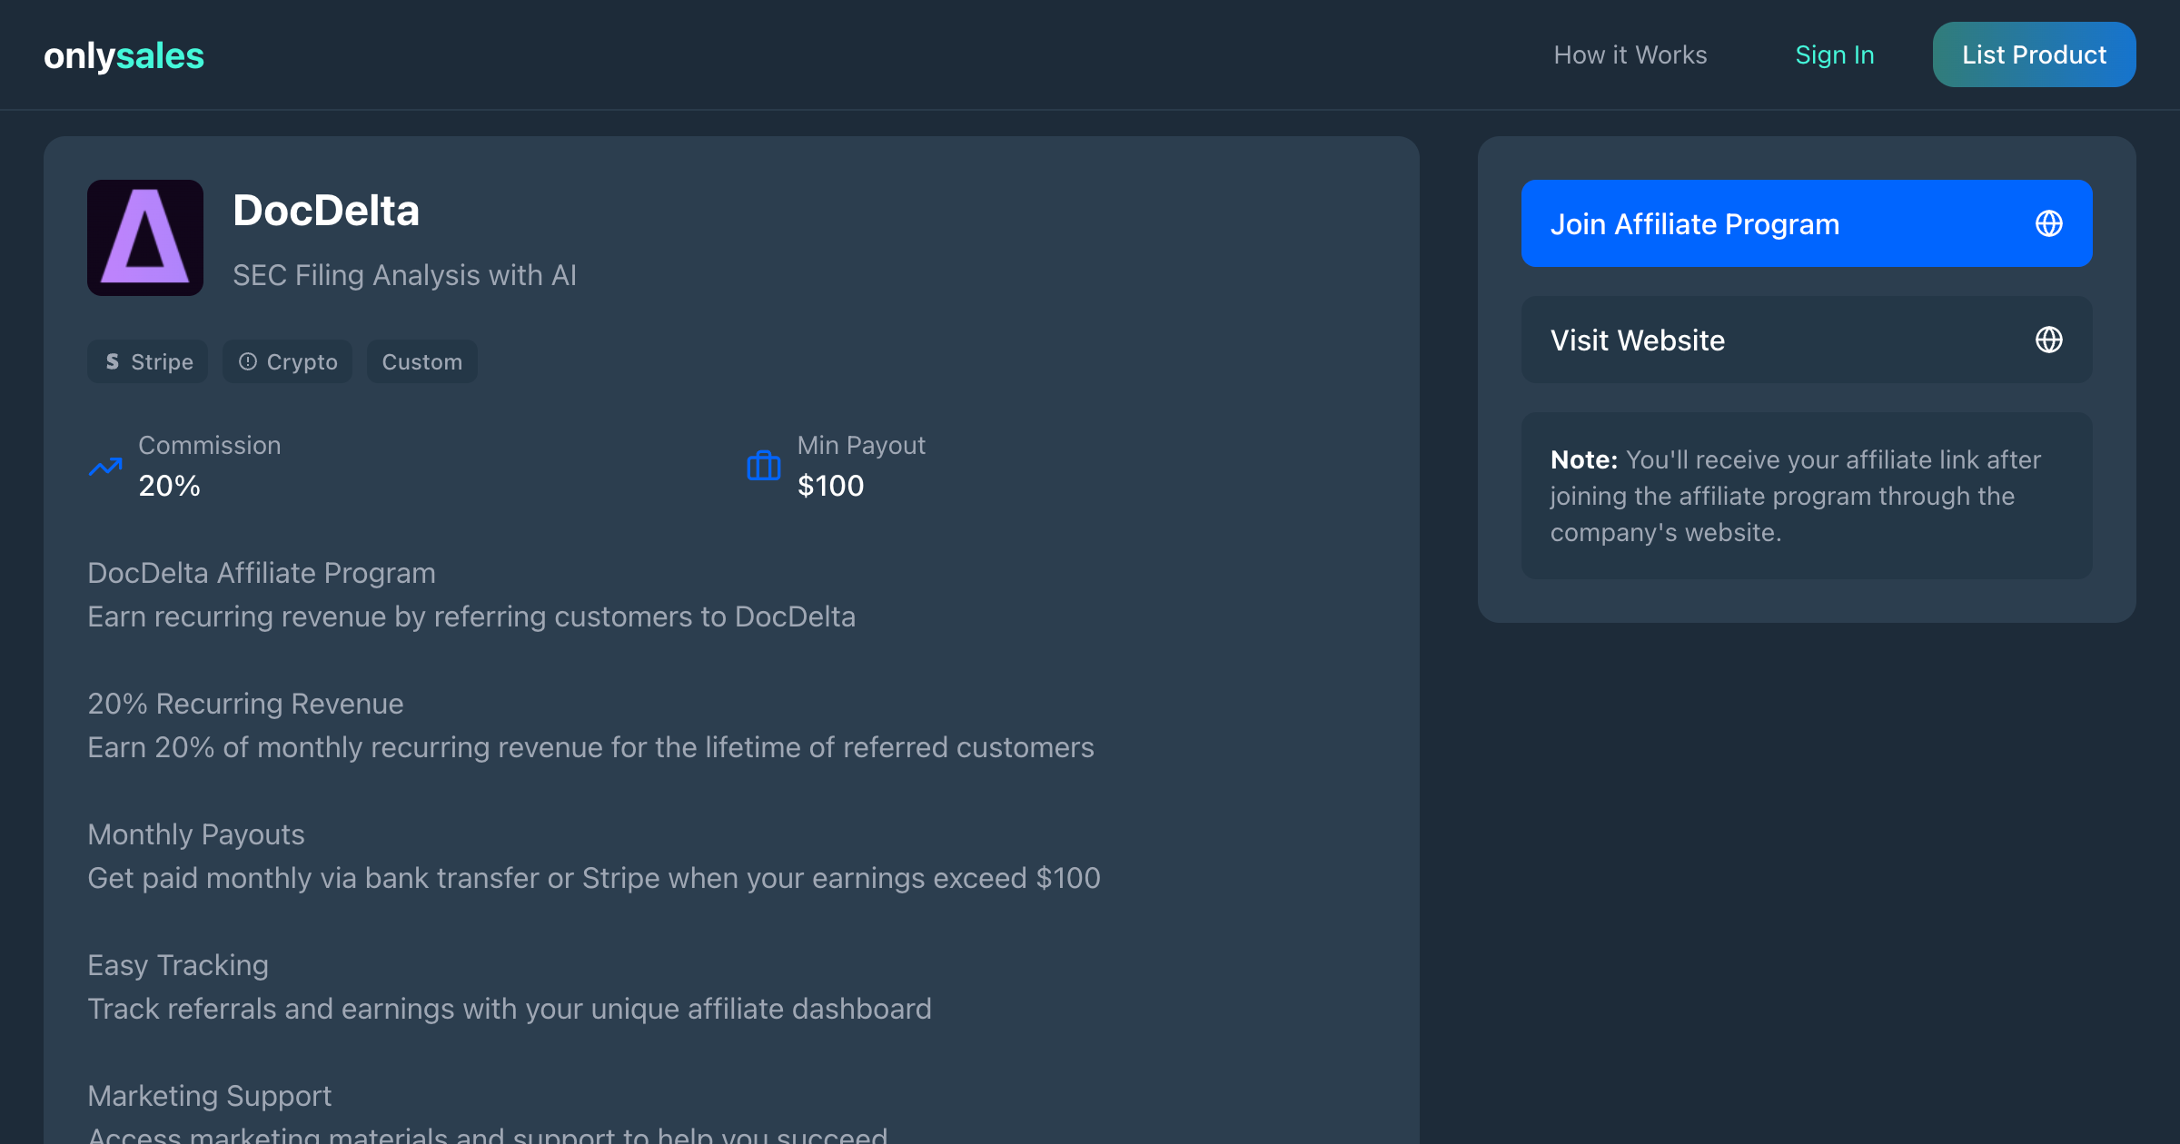Image resolution: width=2180 pixels, height=1144 pixels.
Task: Click the 20% Recurring Revenue heading
Action: (245, 704)
